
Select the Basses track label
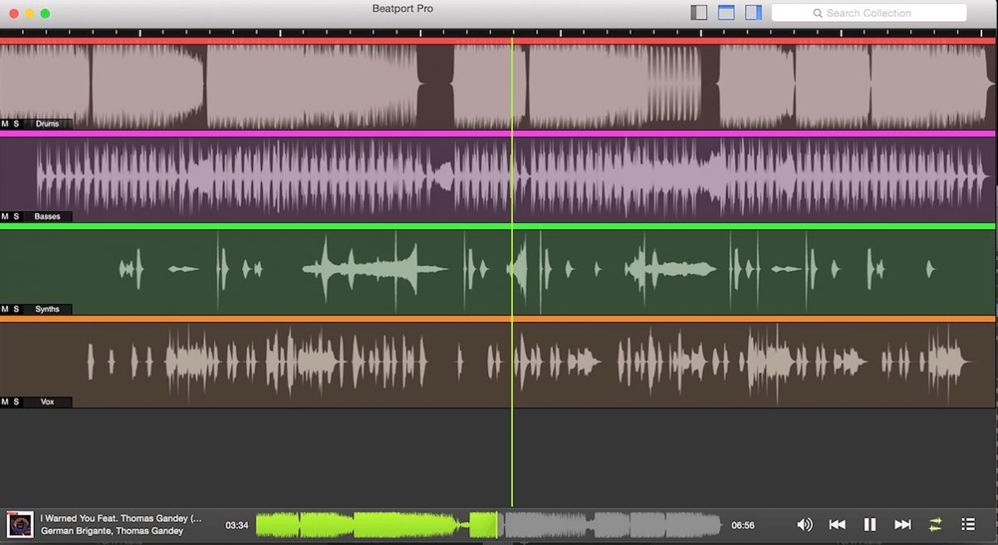pos(47,217)
